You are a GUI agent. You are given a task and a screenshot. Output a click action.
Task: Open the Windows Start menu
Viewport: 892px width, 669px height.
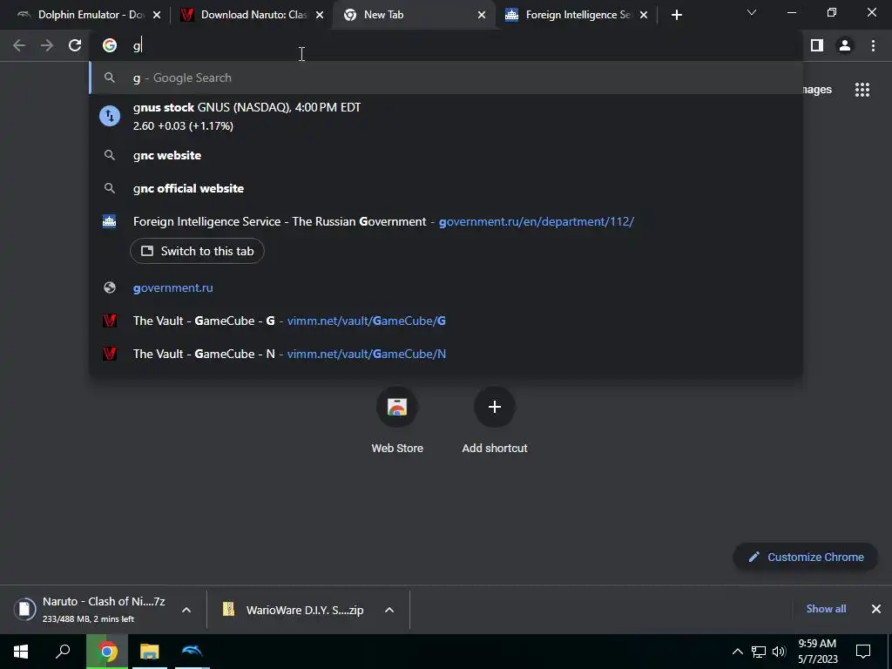pos(21,652)
